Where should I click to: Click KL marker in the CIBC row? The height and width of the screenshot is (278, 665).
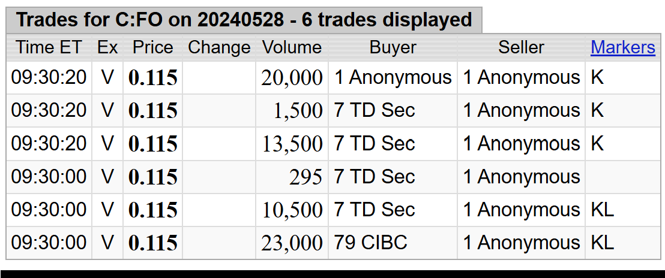(x=602, y=243)
